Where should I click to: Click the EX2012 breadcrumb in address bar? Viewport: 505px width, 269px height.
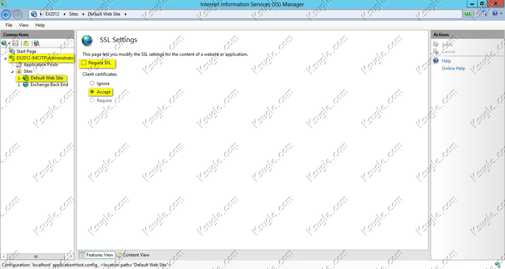pos(52,14)
